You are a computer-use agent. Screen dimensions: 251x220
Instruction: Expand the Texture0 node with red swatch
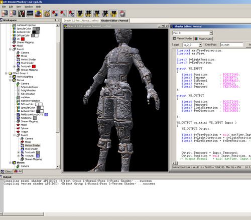pos(15,66)
